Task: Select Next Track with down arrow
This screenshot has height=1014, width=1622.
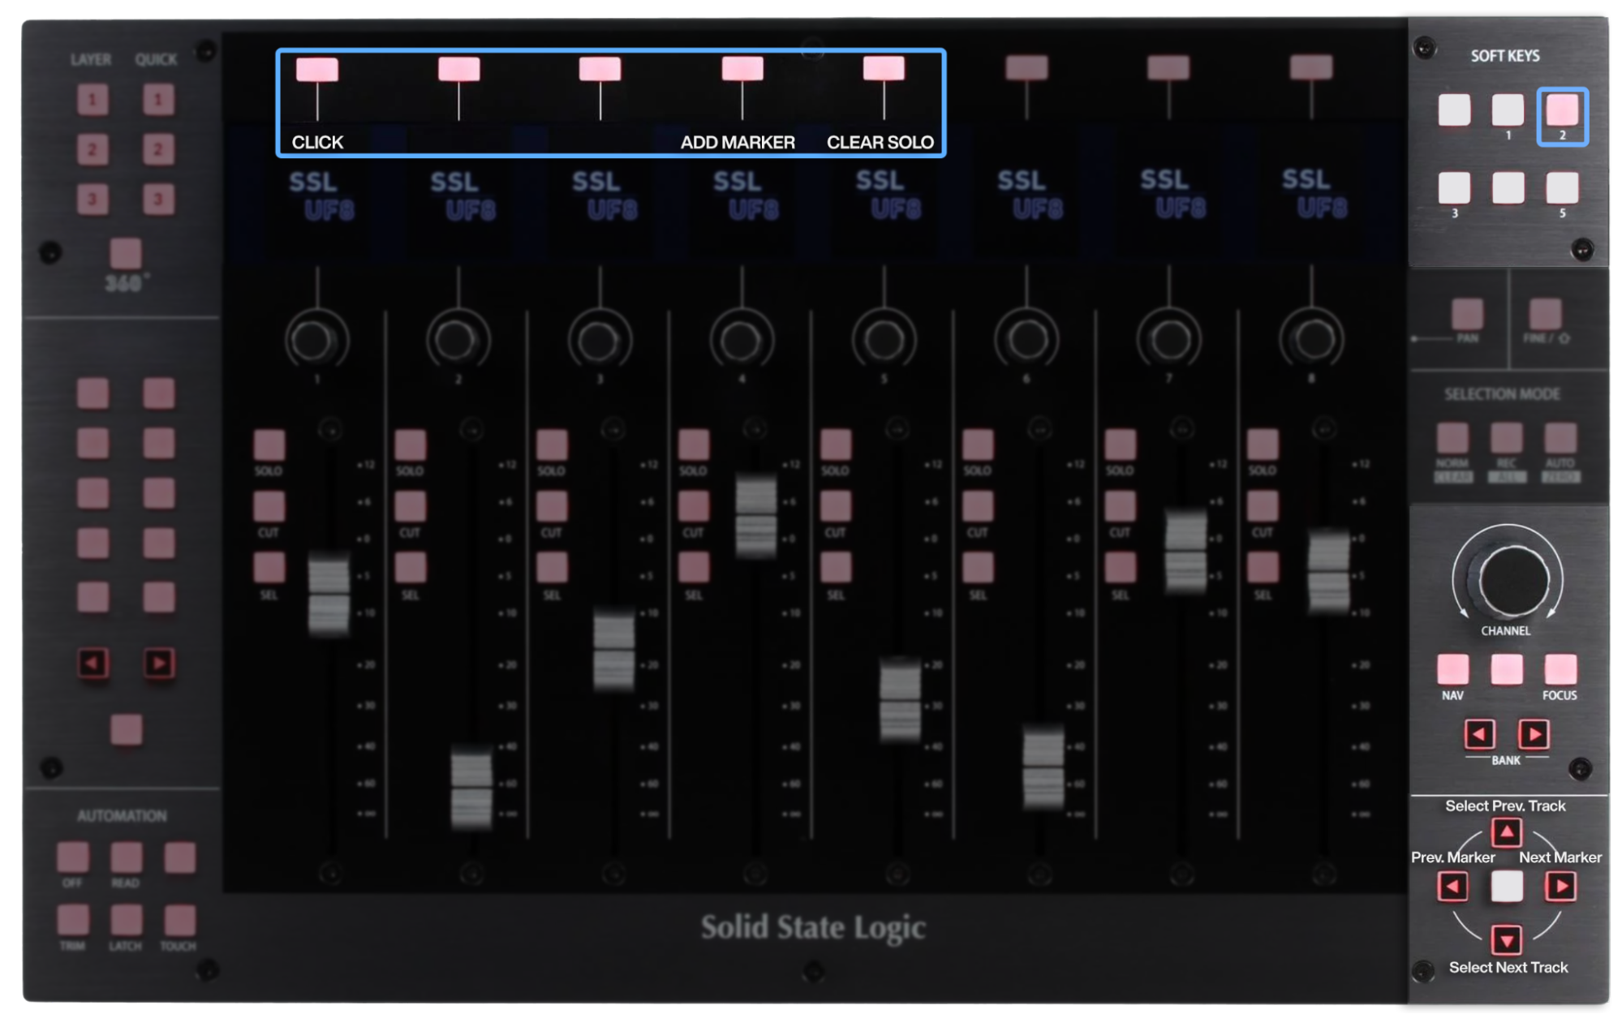Action: click(x=1507, y=940)
